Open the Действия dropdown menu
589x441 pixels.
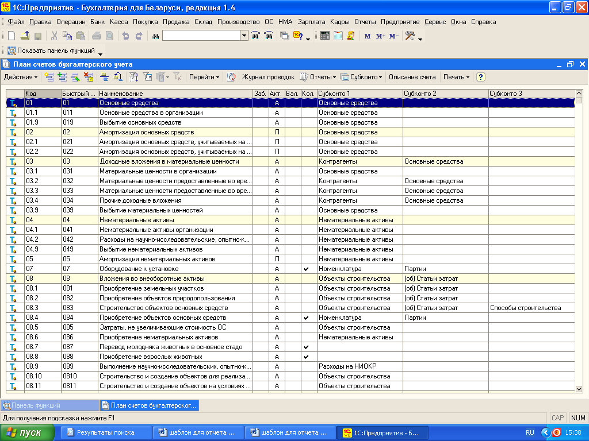tap(21, 77)
